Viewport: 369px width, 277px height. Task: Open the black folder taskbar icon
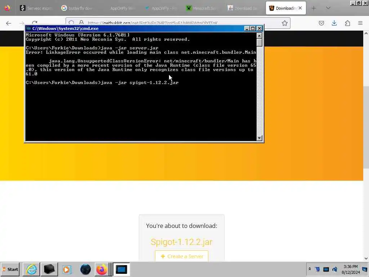tap(49, 269)
